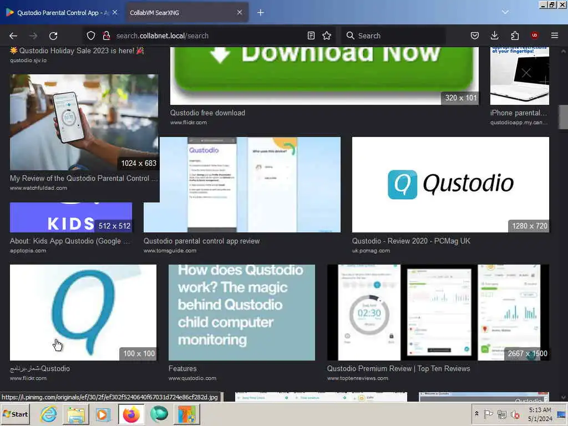Open Action Center flag icon
Screen dimensions: 568x426
point(488,414)
